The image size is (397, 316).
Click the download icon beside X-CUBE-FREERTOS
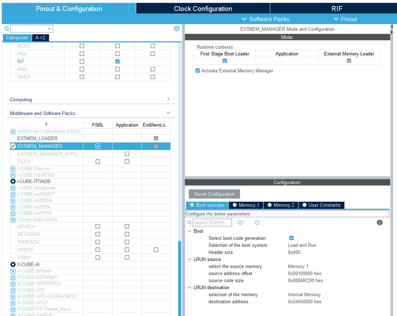click(13, 283)
